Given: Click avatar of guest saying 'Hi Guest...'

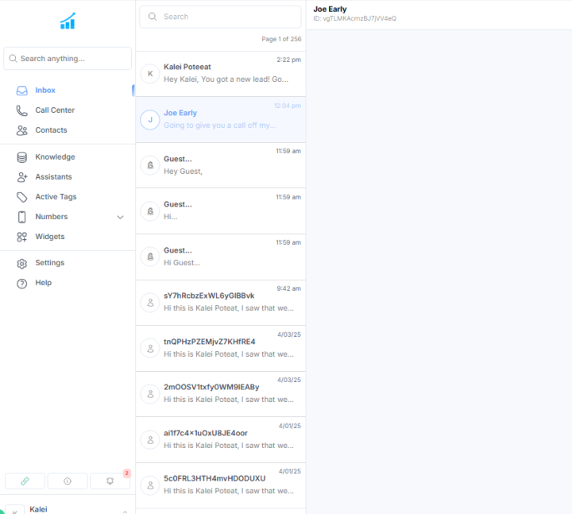Looking at the screenshot, I should click(x=150, y=257).
